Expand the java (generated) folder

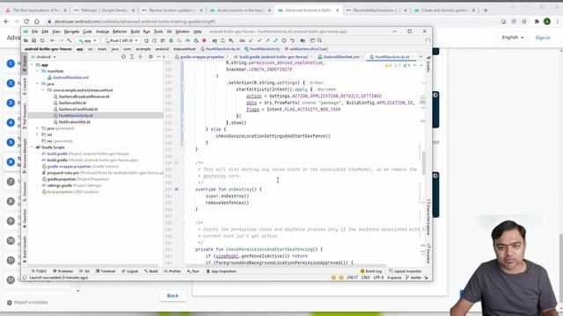(x=37, y=128)
